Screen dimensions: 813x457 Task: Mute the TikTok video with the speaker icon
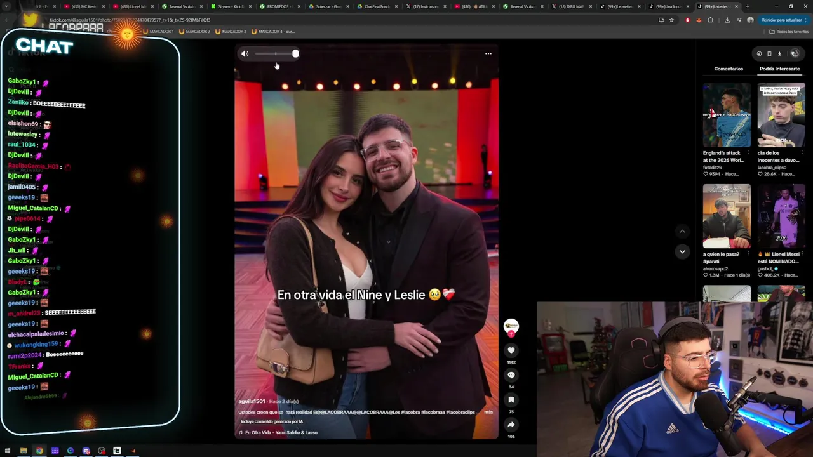(245, 54)
